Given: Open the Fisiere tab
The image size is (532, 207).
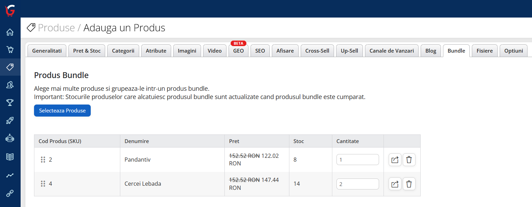Looking at the screenshot, I should coord(485,51).
